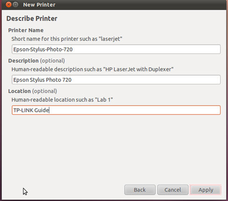Go to previous step with Back
Image resolution: width=228 pixels, height=201 pixels.
140,190
